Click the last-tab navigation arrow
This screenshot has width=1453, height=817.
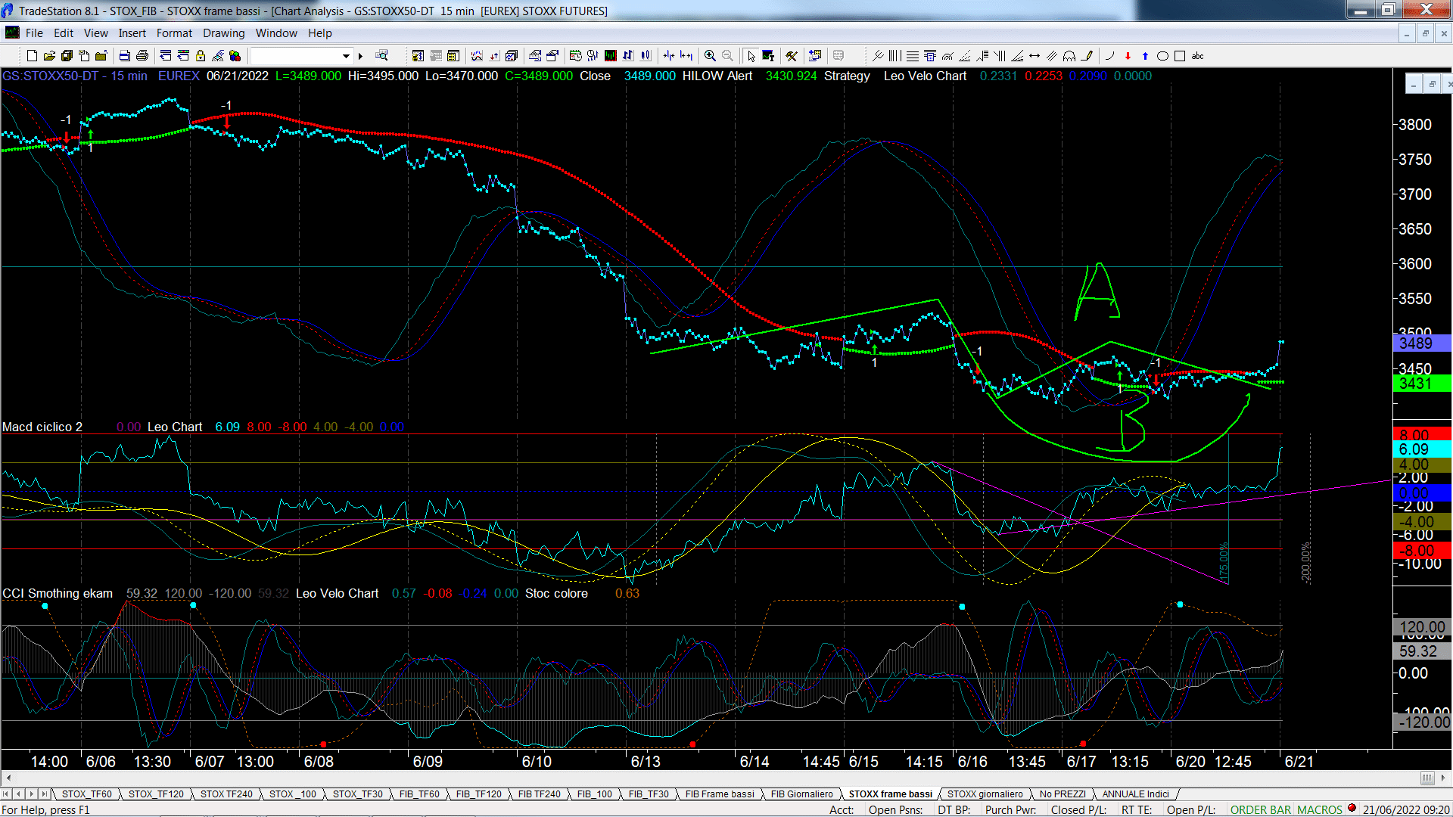click(45, 794)
